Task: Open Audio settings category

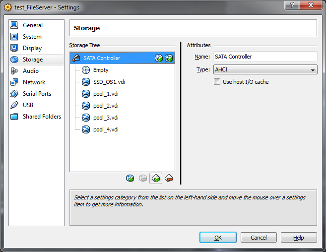Action: [x=31, y=71]
